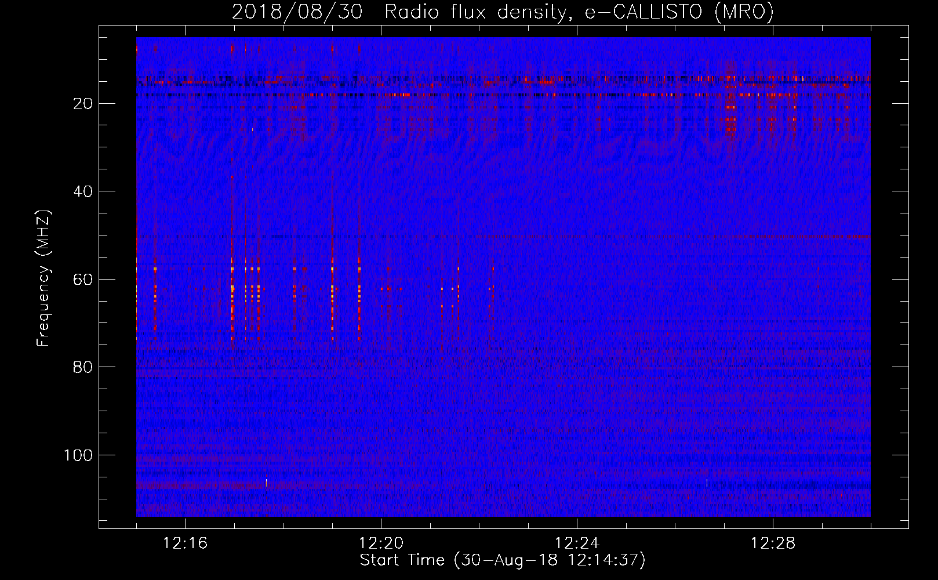Click the 40 MHz frequency tick label
This screenshot has width=938, height=580.
pos(83,191)
